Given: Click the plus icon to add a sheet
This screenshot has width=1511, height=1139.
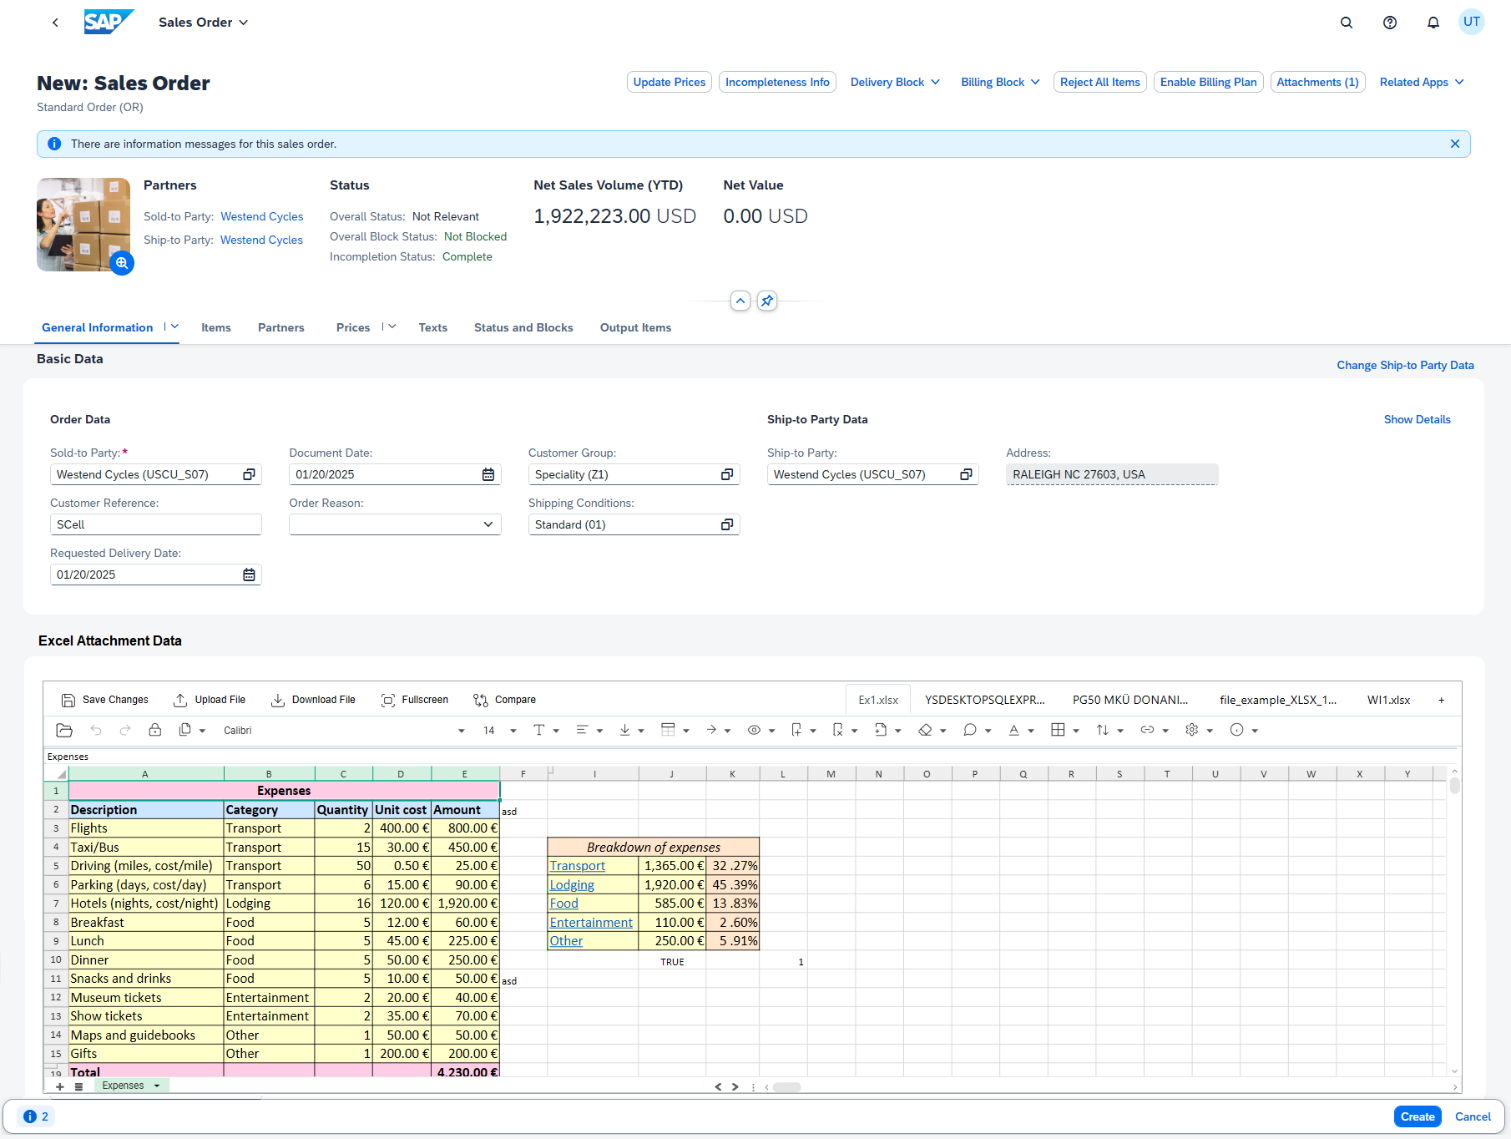Looking at the screenshot, I should [59, 1086].
